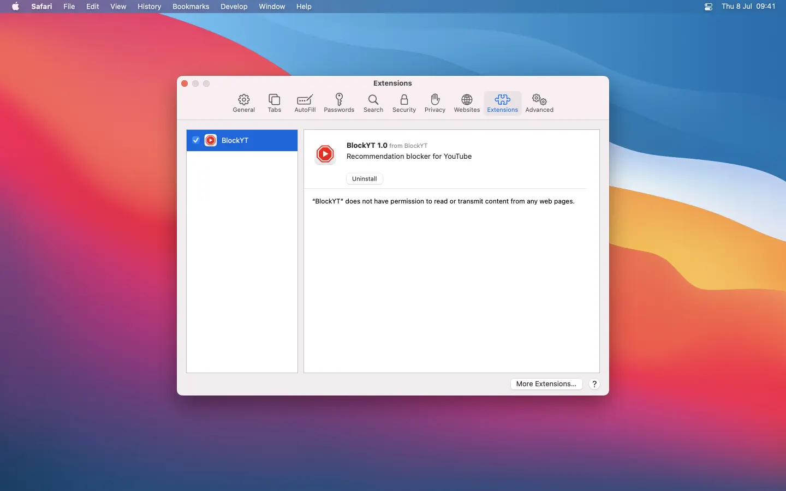This screenshot has height=491, width=786.
Task: Uninstall the BlockYT extension
Action: [365, 178]
